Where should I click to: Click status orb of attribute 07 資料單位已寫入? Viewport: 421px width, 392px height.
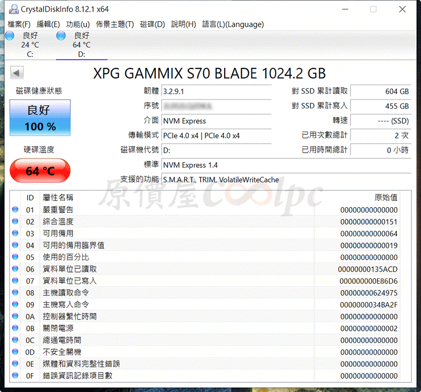(15, 280)
